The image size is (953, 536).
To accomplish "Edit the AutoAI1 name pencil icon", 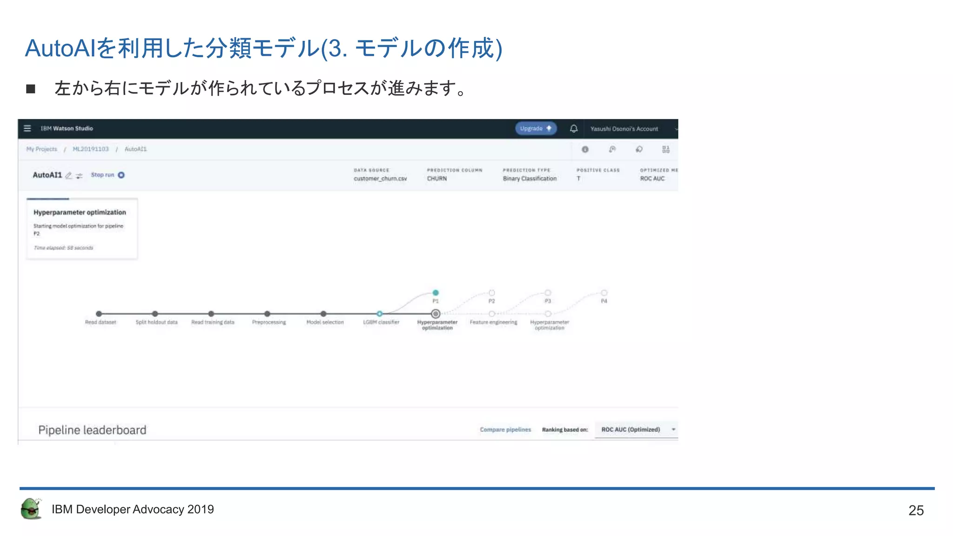I will [69, 175].
